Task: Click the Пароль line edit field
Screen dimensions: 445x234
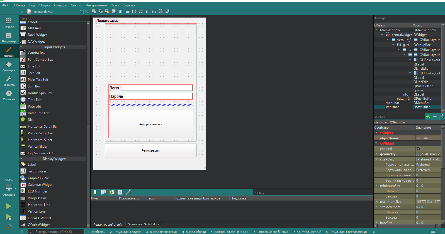Action: click(x=159, y=96)
